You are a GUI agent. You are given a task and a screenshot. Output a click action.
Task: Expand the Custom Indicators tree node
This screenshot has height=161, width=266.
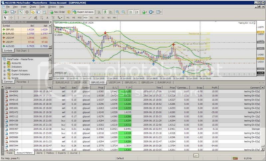coord(5,74)
